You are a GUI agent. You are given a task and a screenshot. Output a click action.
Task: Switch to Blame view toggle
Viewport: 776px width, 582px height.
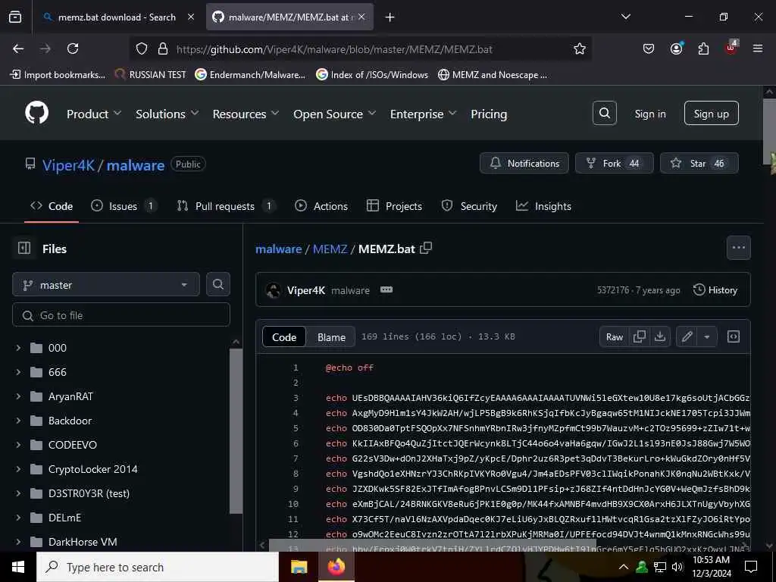tap(331, 337)
